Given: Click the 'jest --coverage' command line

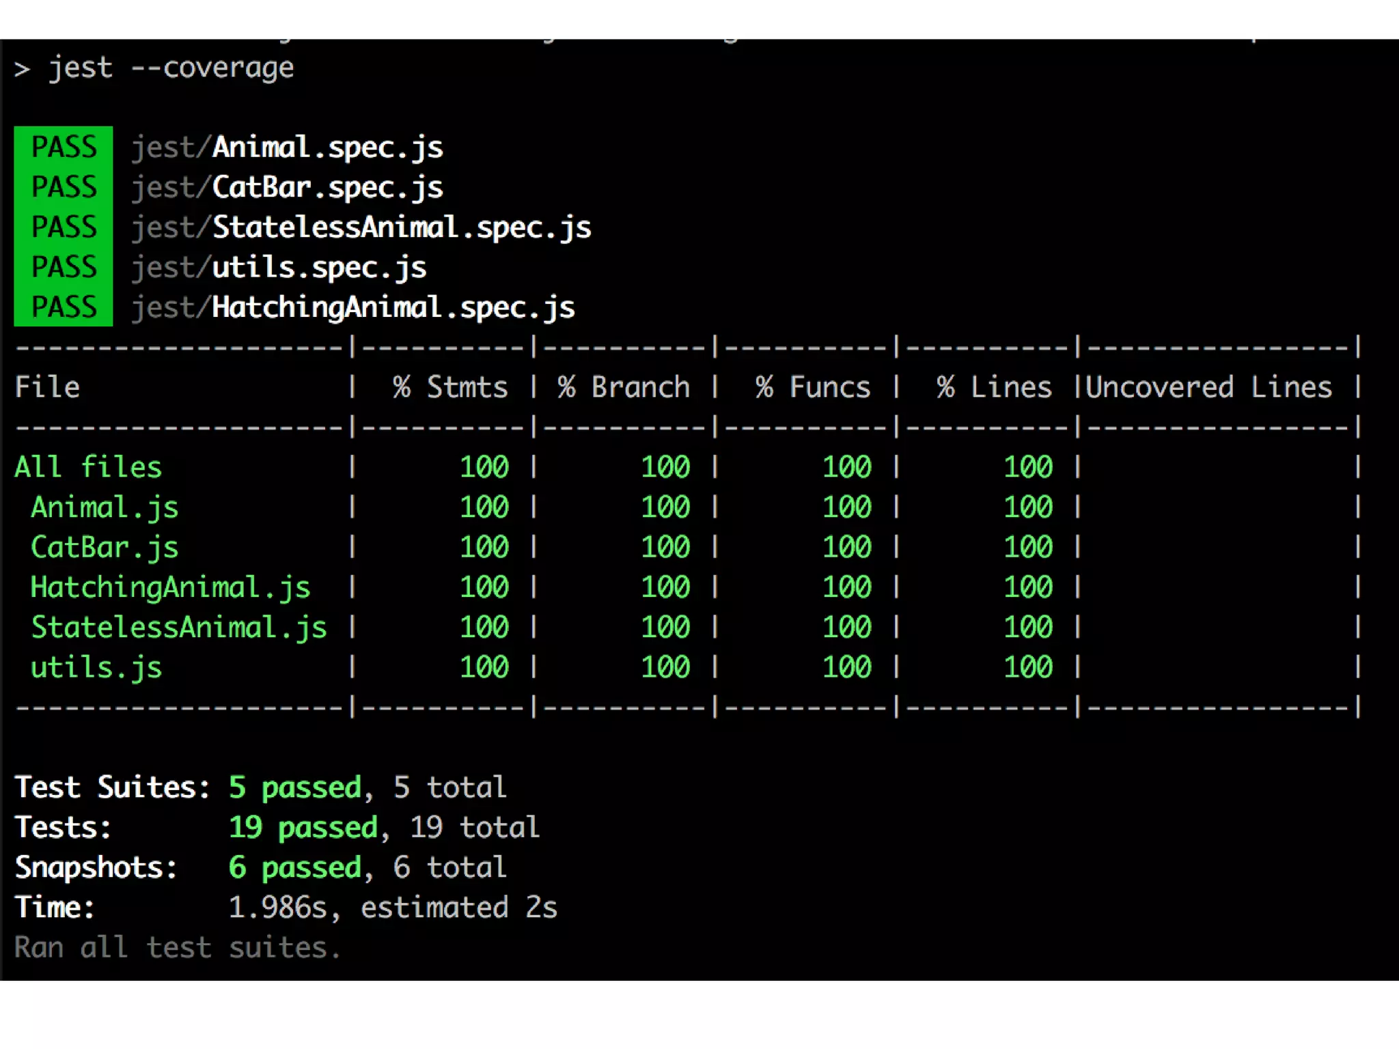Looking at the screenshot, I should point(171,68).
